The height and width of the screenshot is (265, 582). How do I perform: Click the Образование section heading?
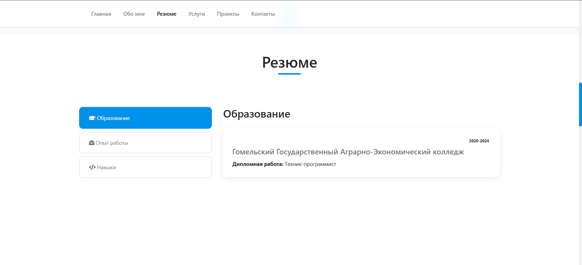tap(257, 114)
